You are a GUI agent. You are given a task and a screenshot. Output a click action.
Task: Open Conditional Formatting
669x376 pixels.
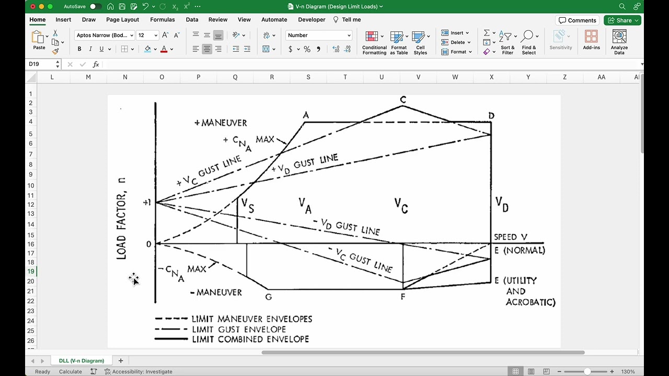pos(374,43)
